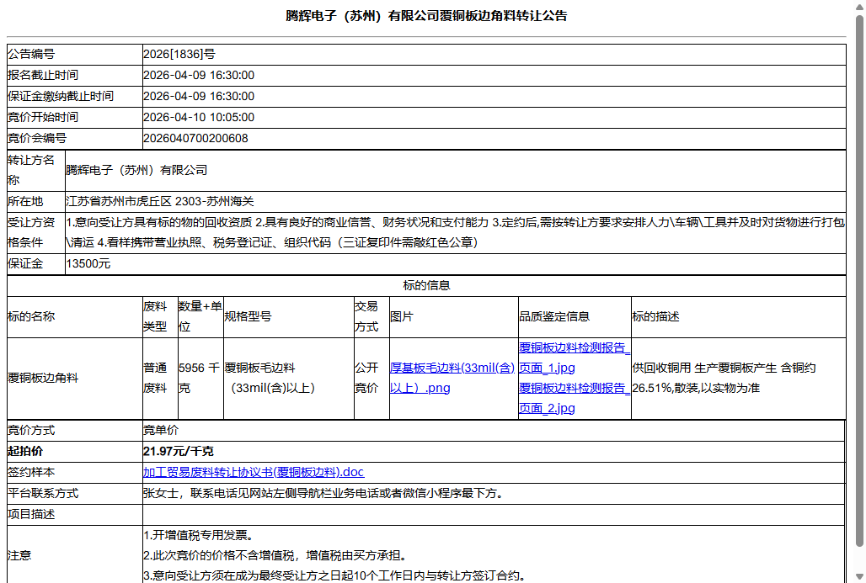Click the 签约样本 label
Image resolution: width=866 pixels, height=583 pixels.
point(31,472)
